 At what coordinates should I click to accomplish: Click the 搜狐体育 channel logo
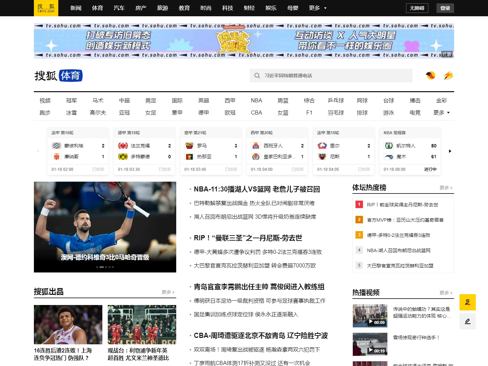click(x=58, y=76)
